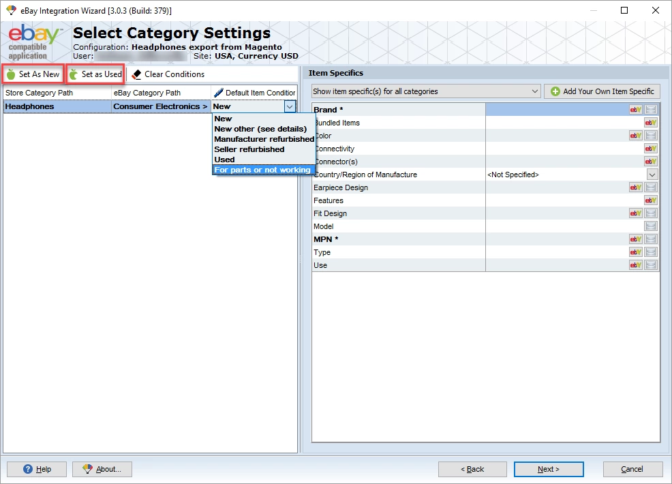Click the eBay icon for Connector(s)
This screenshot has height=484, width=672.
(651, 162)
